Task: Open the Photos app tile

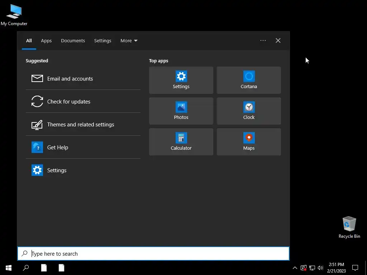Action: pyautogui.click(x=181, y=111)
